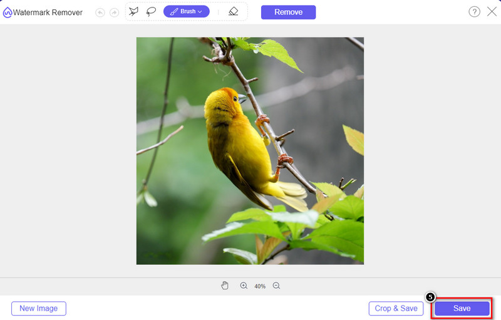Click the Redo arrow icon
Image resolution: width=501 pixels, height=320 pixels.
113,12
